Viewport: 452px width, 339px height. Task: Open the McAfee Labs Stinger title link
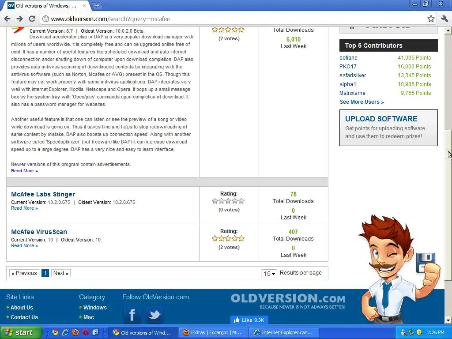43,194
